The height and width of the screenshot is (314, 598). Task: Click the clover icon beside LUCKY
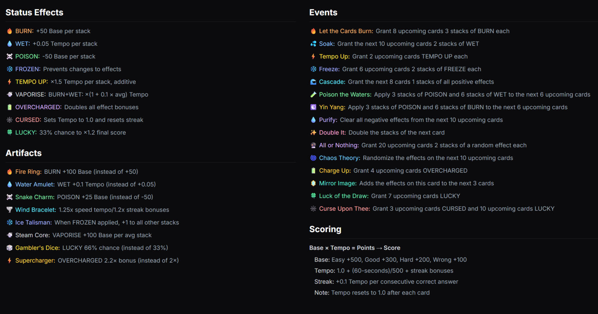click(9, 133)
